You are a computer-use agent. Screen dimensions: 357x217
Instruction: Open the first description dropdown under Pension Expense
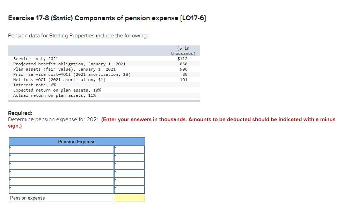(61, 149)
